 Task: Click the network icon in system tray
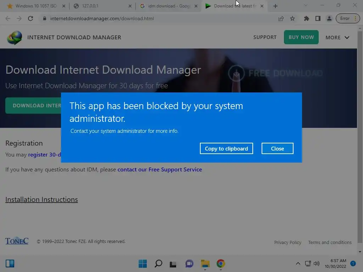[x=308, y=263]
